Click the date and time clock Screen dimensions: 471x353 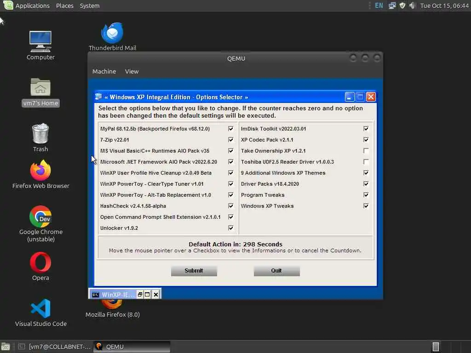point(444,6)
